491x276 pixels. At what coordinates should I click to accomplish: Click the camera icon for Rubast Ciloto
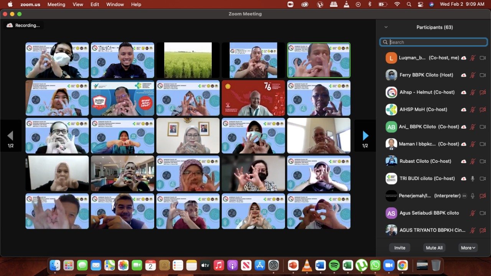pyautogui.click(x=483, y=161)
